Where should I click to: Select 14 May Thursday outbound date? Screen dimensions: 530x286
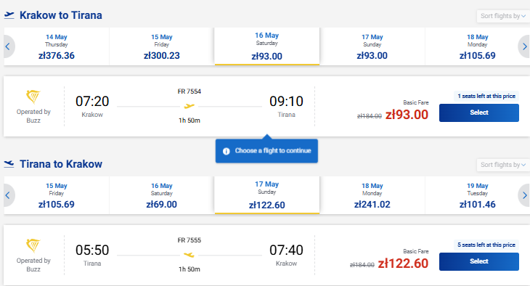57,46
